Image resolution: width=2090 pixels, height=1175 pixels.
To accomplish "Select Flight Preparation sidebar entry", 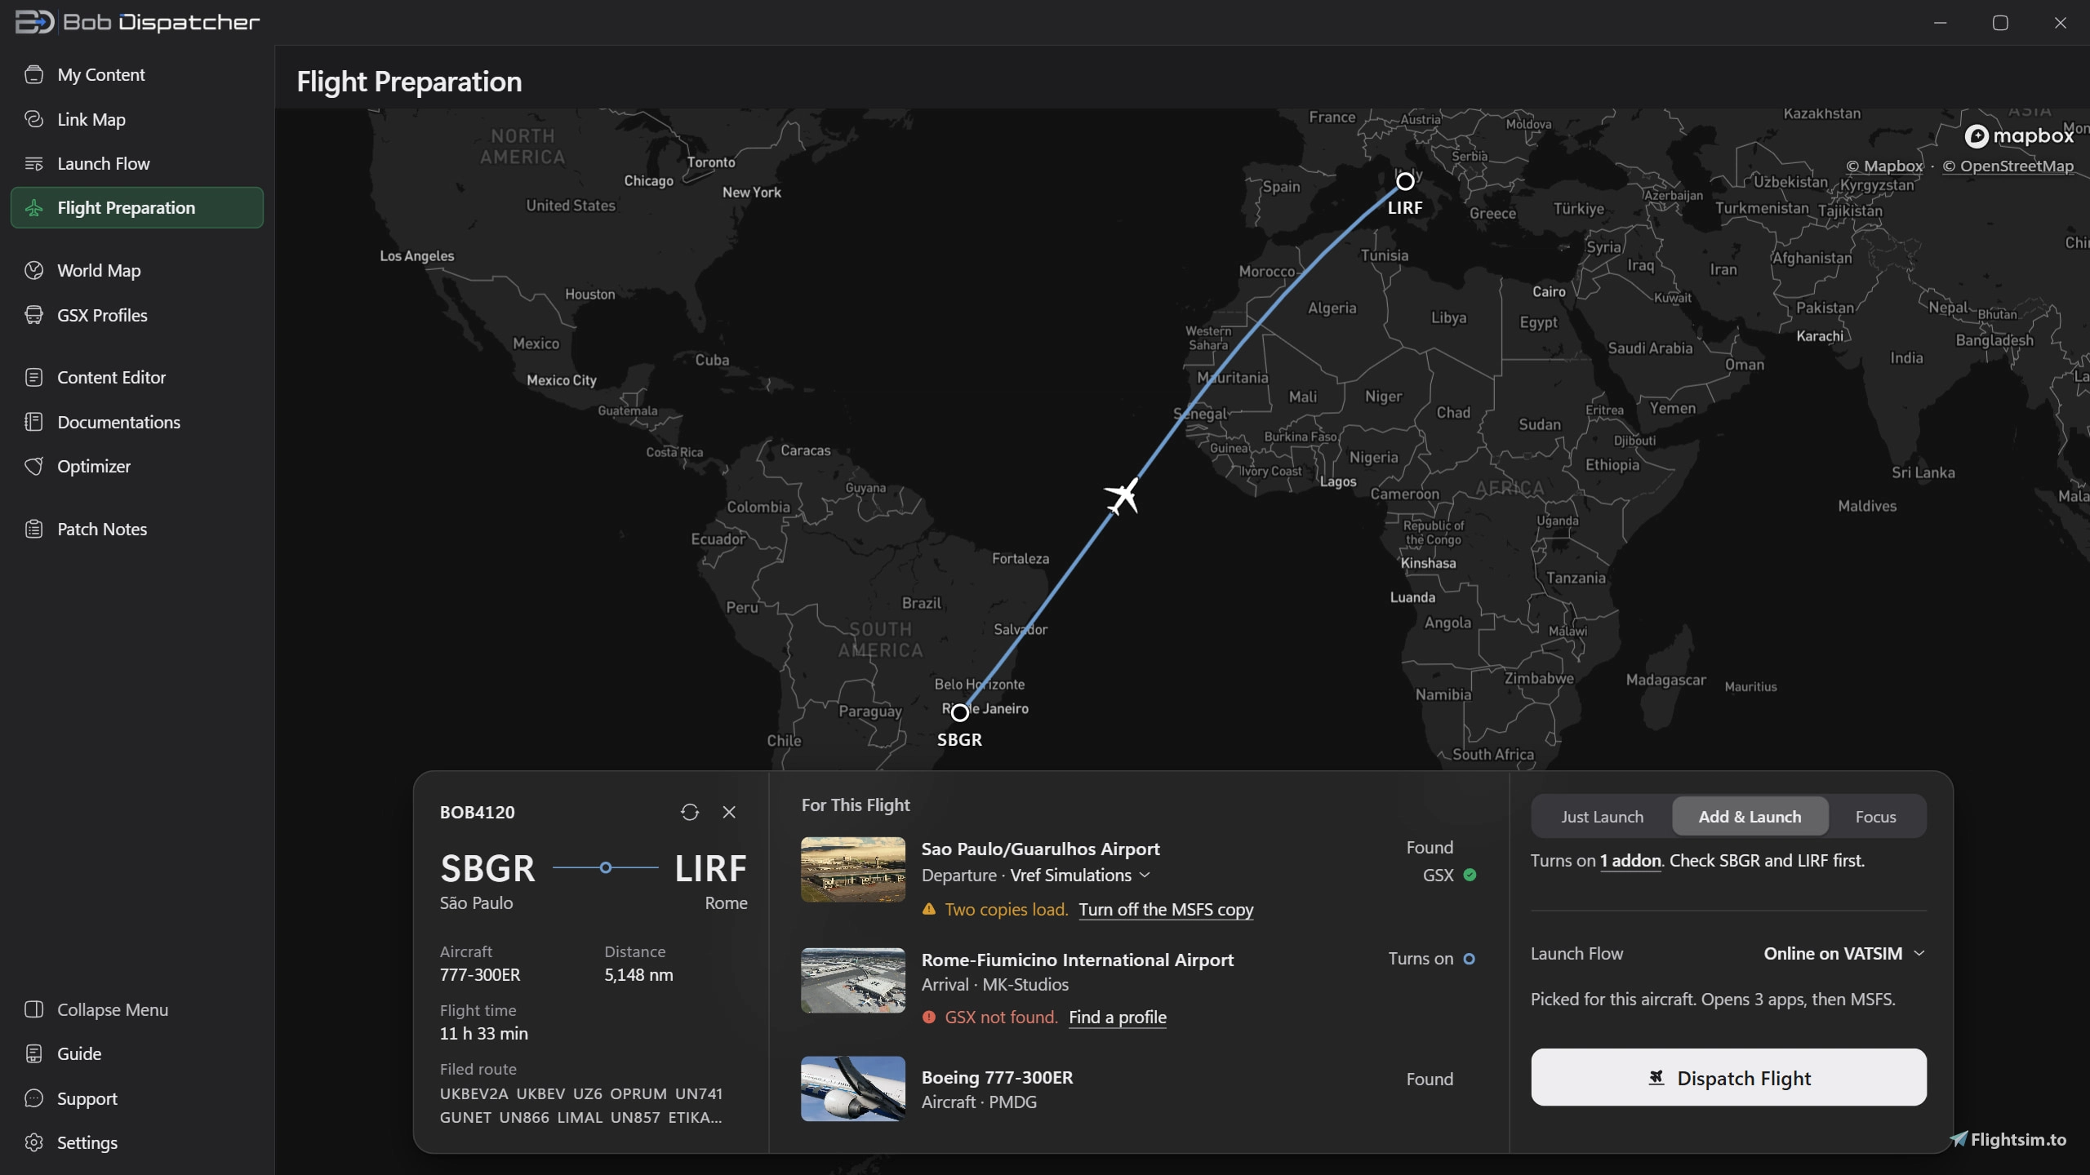I will coord(136,207).
